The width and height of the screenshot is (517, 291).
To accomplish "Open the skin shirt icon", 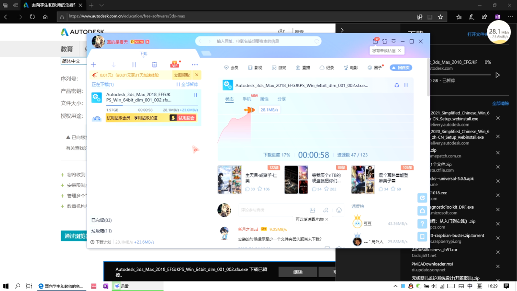I will point(384,41).
